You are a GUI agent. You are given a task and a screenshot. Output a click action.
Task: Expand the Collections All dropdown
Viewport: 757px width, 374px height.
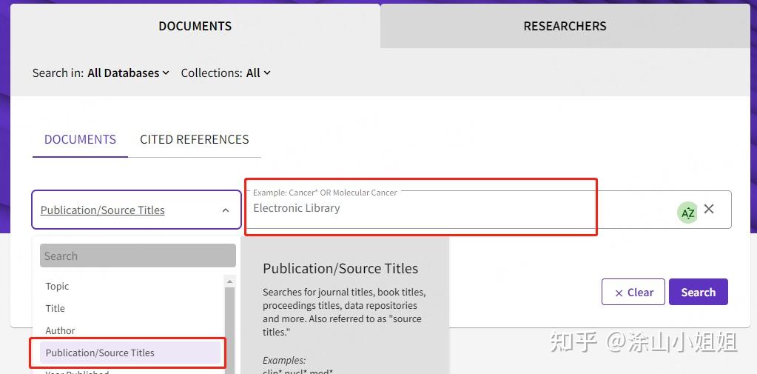[258, 73]
